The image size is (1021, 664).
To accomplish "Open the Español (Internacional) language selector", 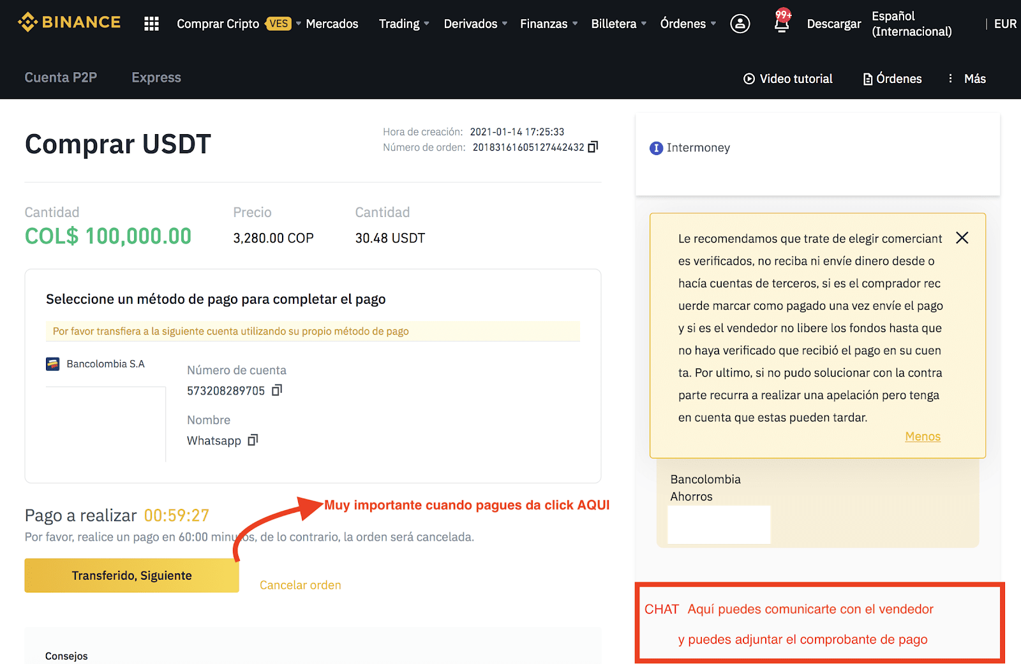I will 912,24.
